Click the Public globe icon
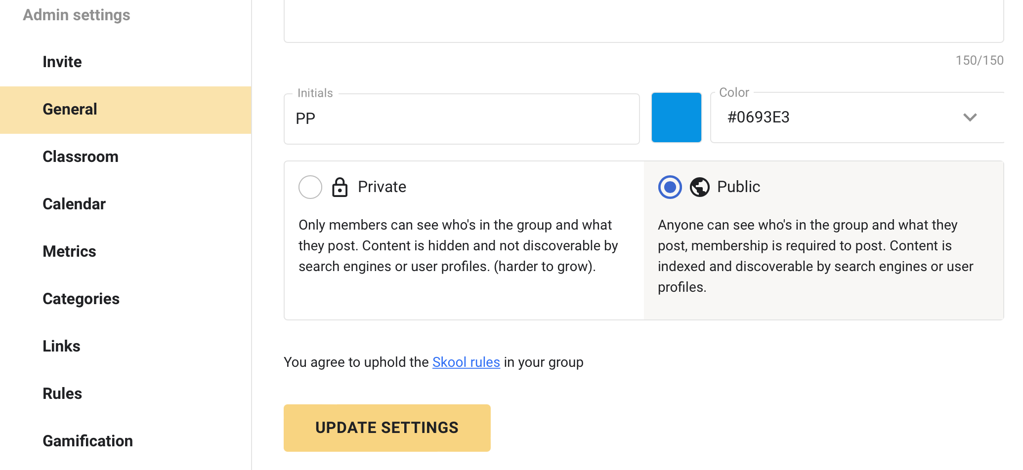 pyautogui.click(x=699, y=187)
